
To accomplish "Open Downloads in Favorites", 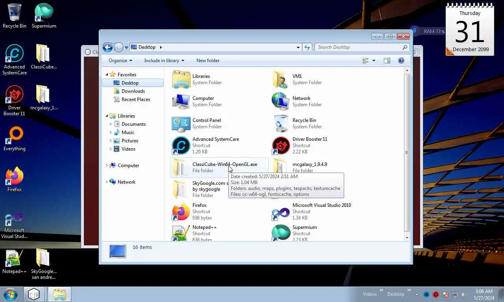I will pos(133,91).
